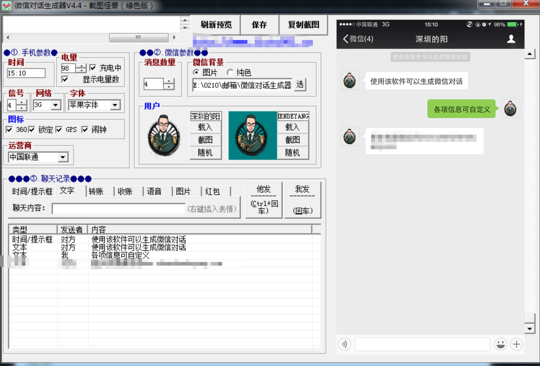This screenshot has width=540, height=366.
Task: Switch to the 时间/提示框 tab
Action: [32, 191]
